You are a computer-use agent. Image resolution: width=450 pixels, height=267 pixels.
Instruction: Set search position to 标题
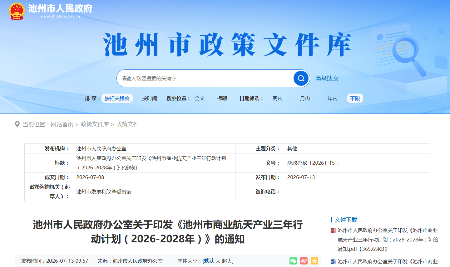222,99
